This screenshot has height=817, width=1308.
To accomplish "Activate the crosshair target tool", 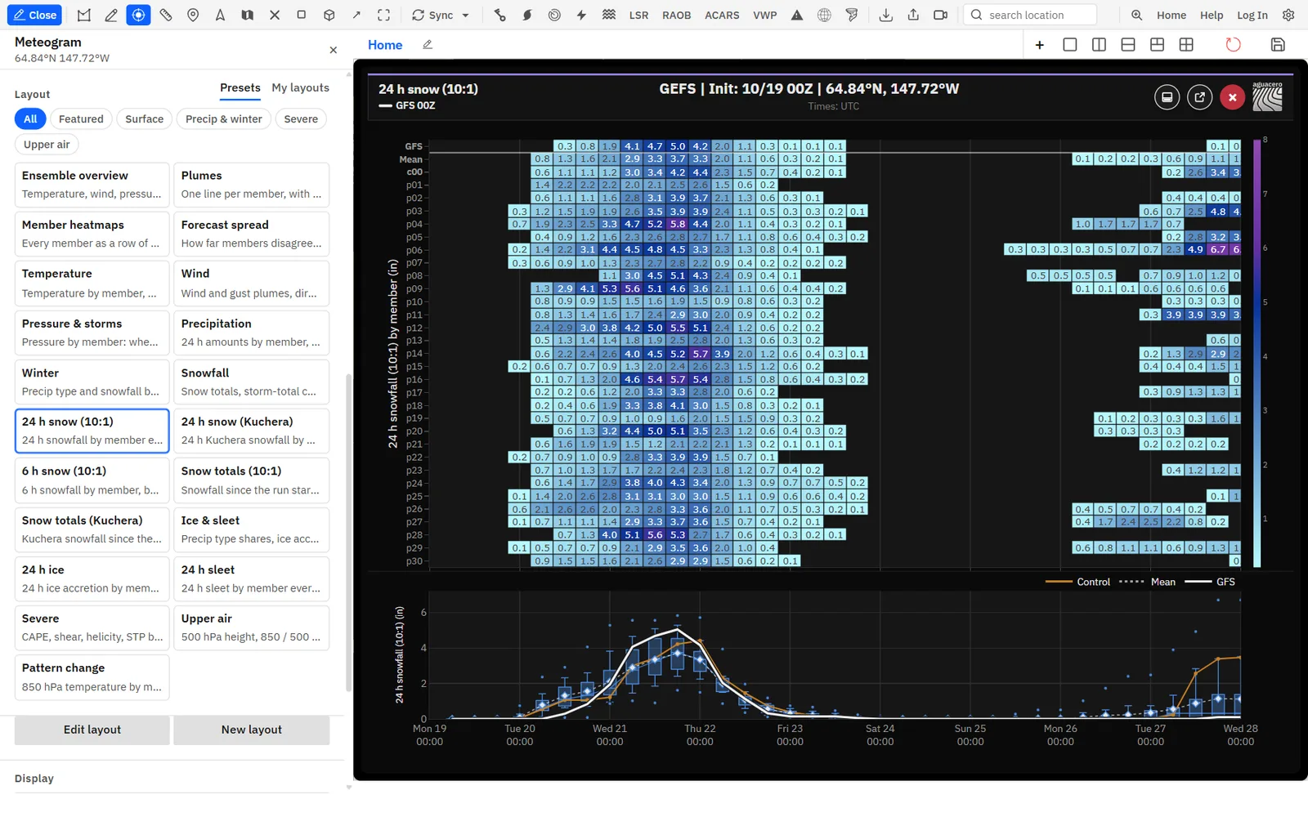I will point(138,15).
